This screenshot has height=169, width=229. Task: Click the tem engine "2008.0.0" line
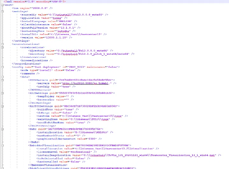pyautogui.click(x=32, y=8)
